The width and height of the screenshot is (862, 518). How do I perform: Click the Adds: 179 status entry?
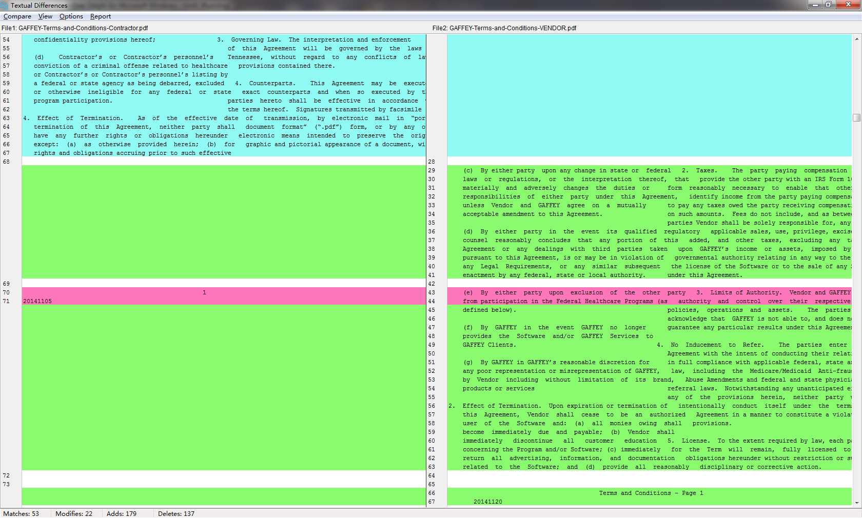(122, 513)
